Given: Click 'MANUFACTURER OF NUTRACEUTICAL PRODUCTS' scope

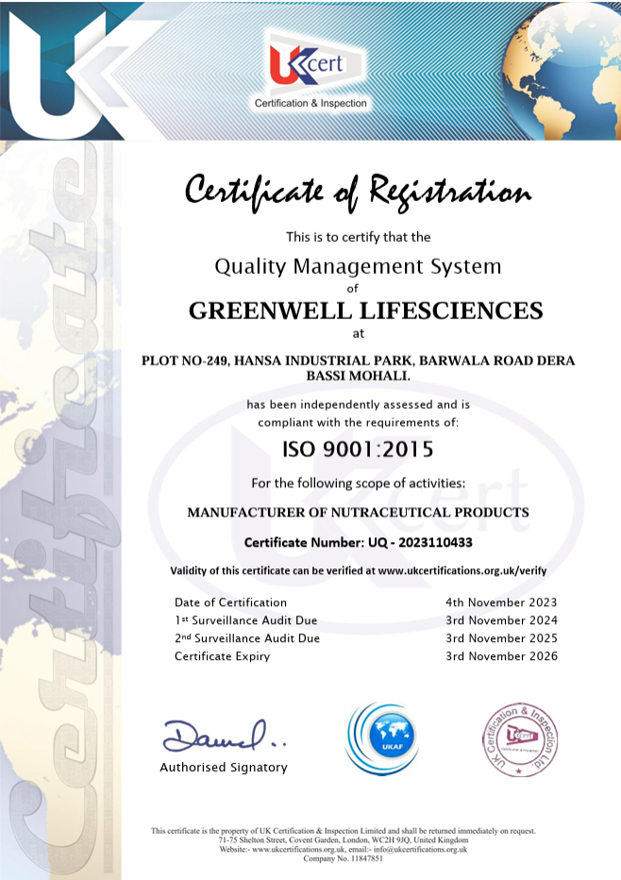Looking at the screenshot, I should click(x=358, y=513).
